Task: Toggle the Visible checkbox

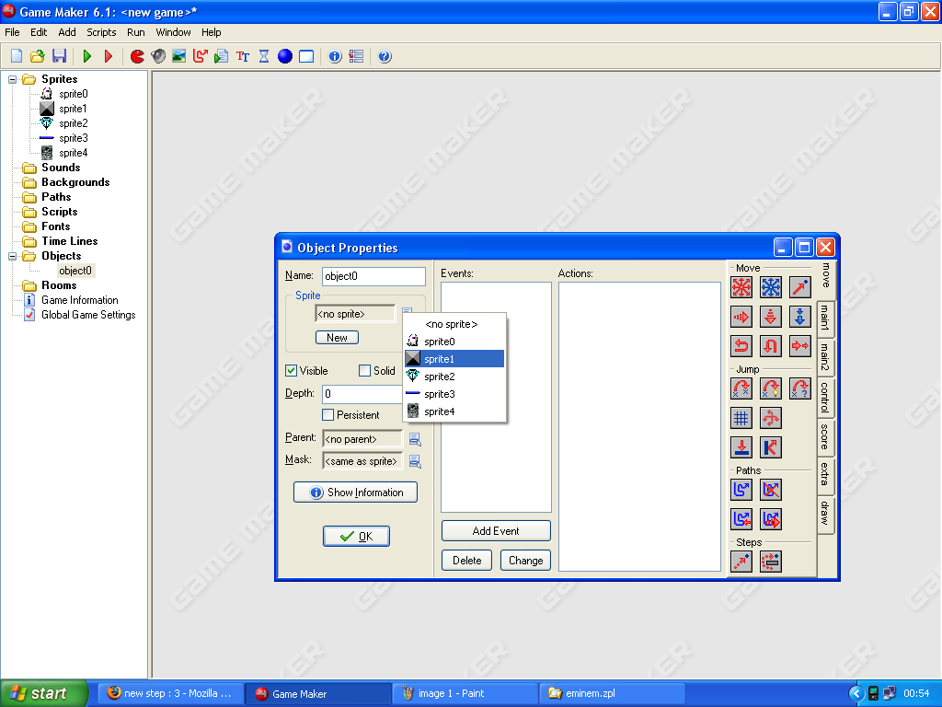Action: click(x=292, y=370)
